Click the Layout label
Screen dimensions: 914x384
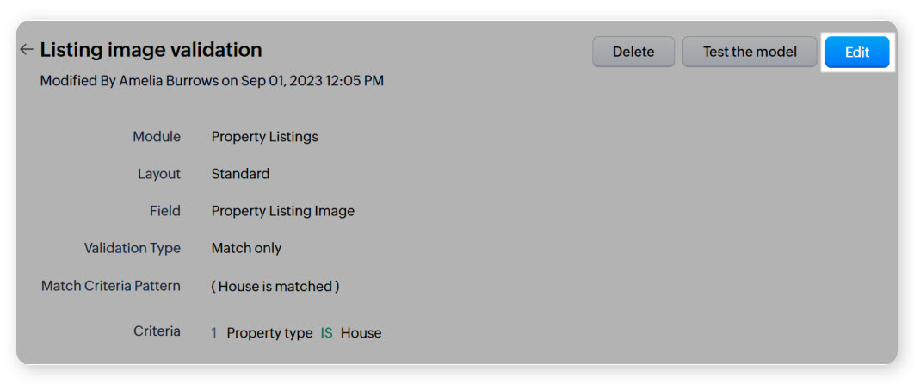(x=159, y=174)
